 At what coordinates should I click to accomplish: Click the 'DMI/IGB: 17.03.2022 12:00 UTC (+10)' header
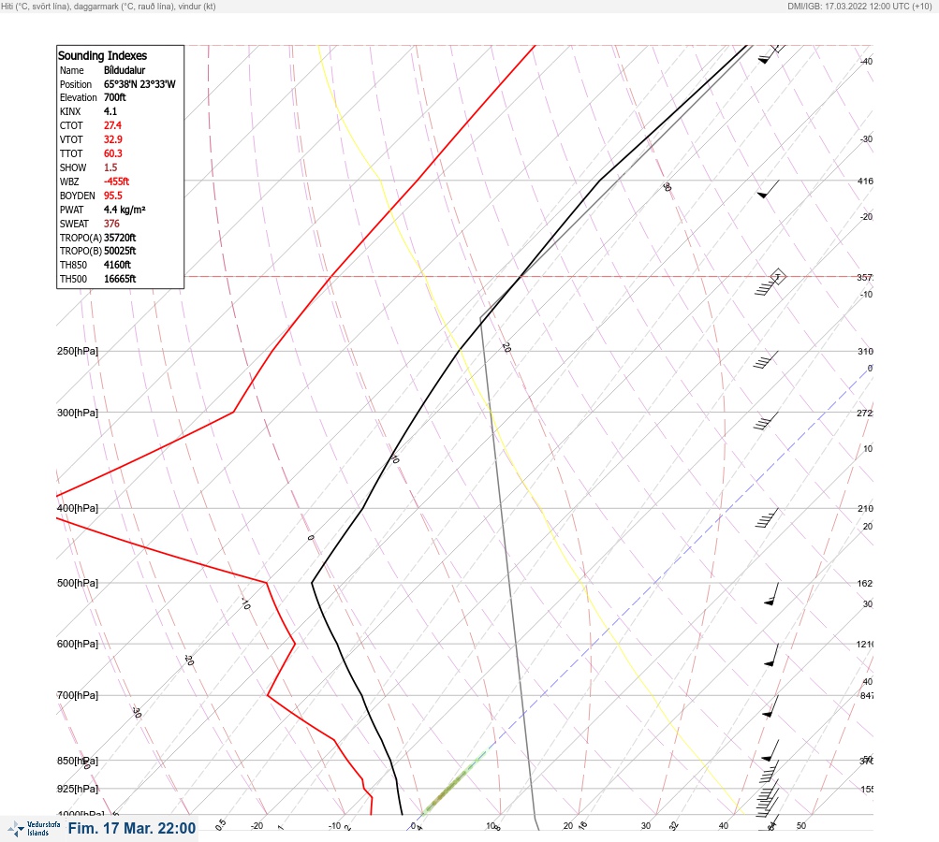pyautogui.click(x=860, y=6)
